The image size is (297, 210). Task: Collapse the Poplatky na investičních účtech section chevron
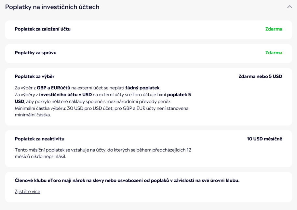tap(290, 7)
